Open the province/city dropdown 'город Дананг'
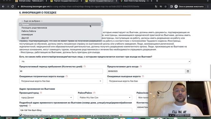Image resolution: width=211 pixels, height=119 pixels. click(x=46, y=98)
